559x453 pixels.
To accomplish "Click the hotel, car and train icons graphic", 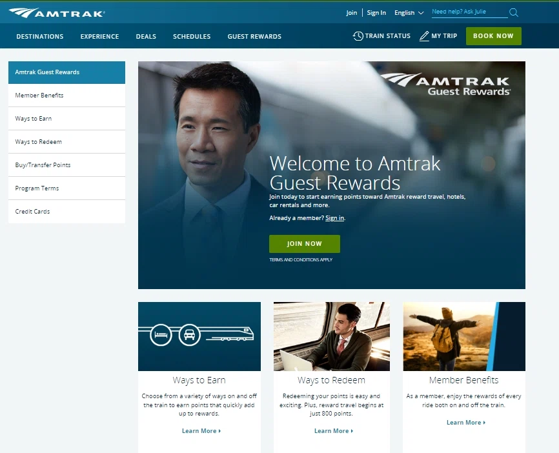I will click(199, 336).
